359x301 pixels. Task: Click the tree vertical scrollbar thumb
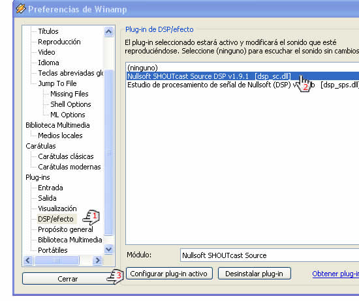tap(109, 152)
